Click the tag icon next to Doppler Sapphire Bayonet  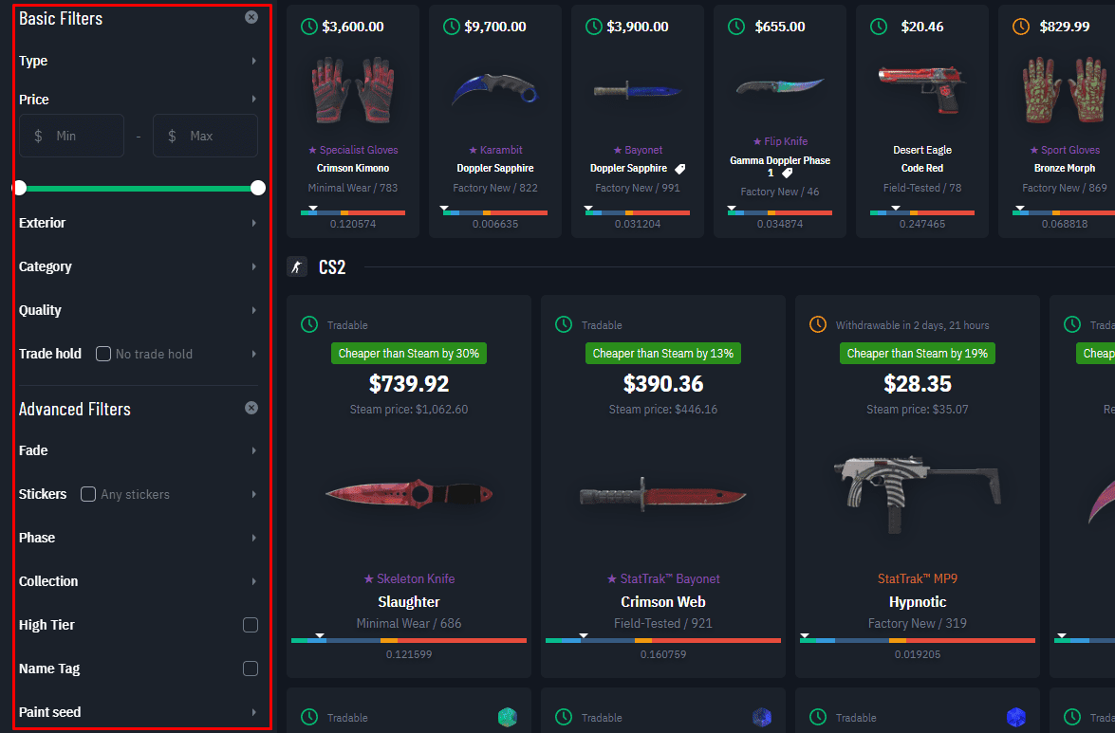point(679,169)
